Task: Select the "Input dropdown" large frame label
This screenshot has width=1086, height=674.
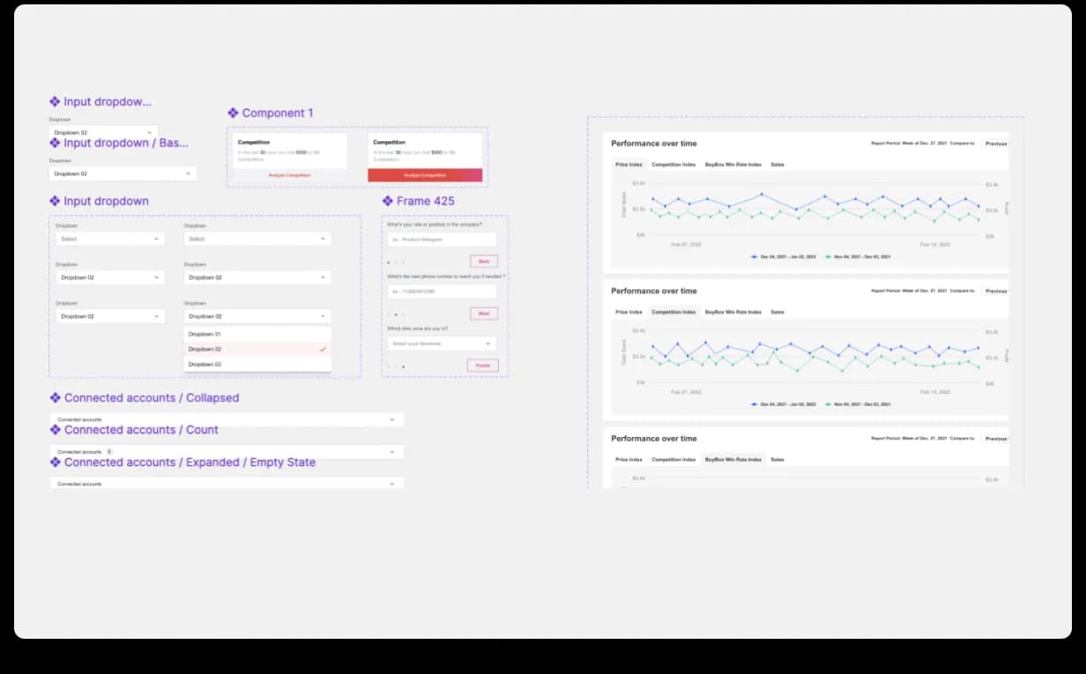Action: tap(107, 201)
